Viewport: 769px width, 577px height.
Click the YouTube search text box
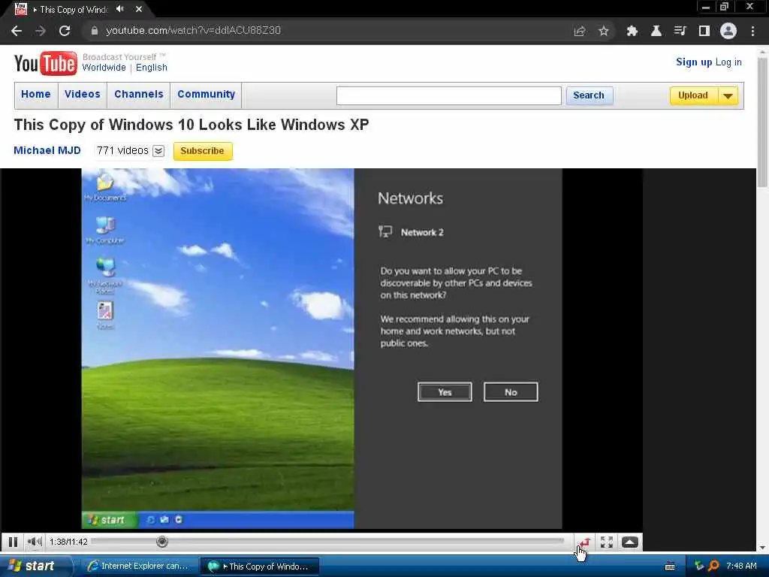[x=449, y=95]
